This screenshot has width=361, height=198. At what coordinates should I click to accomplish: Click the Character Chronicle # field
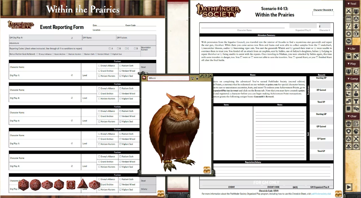[x=323, y=13]
